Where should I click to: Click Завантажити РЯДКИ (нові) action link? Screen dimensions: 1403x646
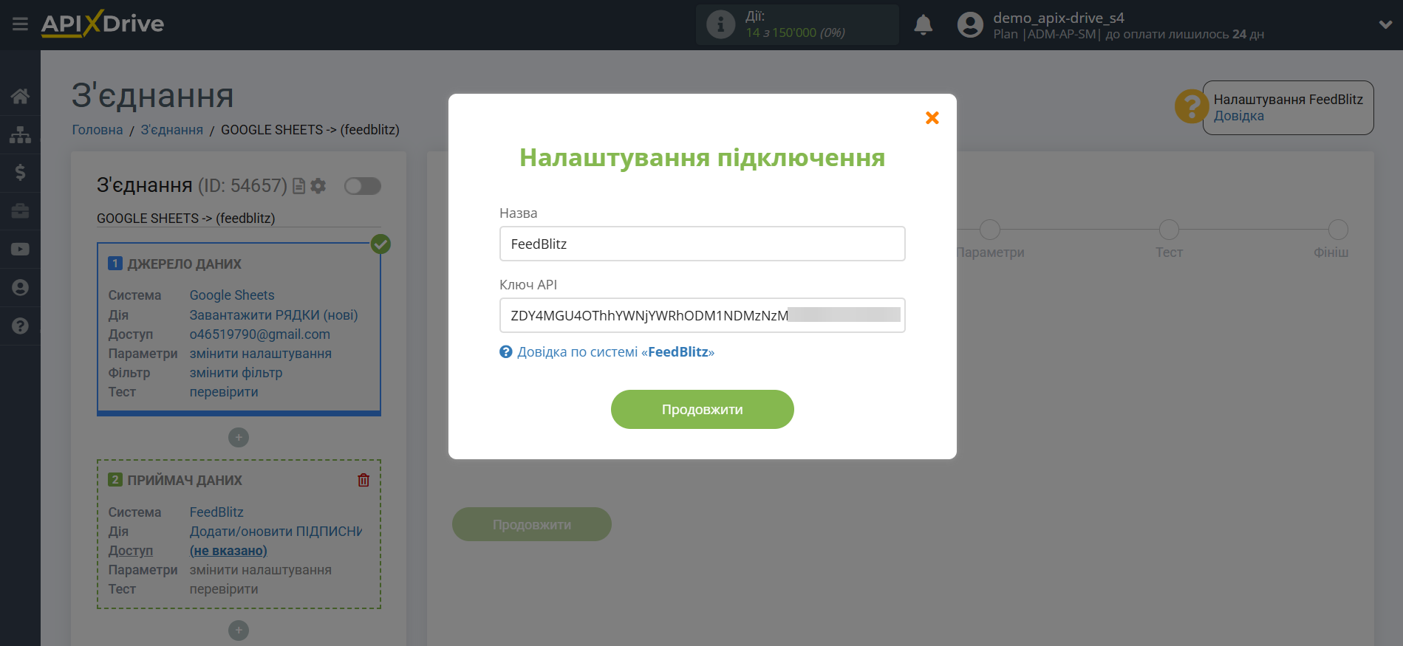tap(273, 315)
